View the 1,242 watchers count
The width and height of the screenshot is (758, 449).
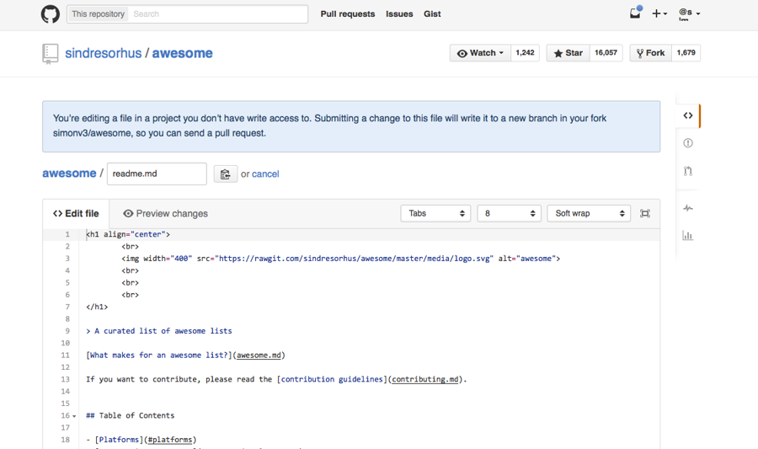coord(525,53)
